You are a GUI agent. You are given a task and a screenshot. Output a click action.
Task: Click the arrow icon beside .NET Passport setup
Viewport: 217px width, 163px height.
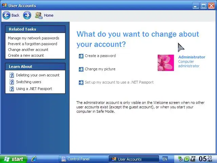click(x=81, y=83)
